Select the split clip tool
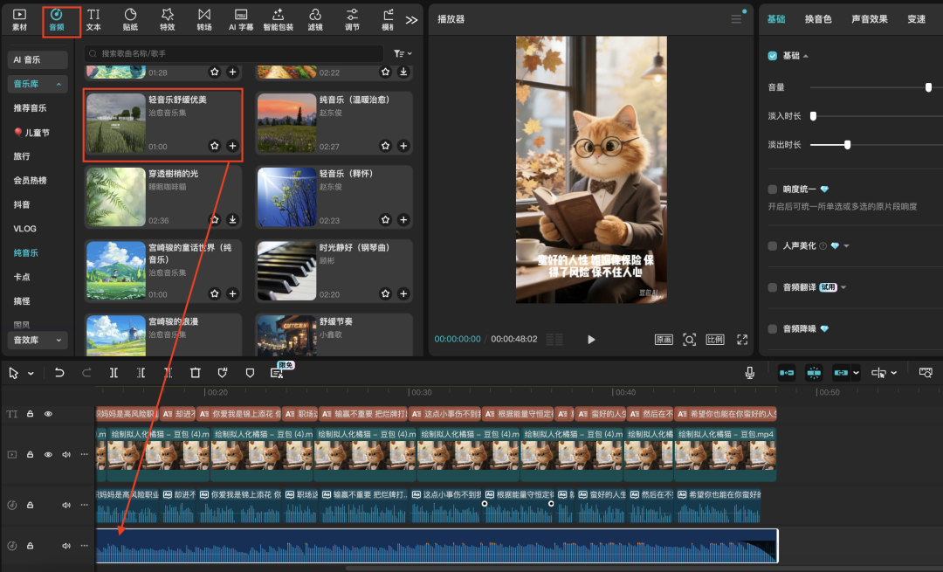943x572 pixels. click(x=114, y=373)
